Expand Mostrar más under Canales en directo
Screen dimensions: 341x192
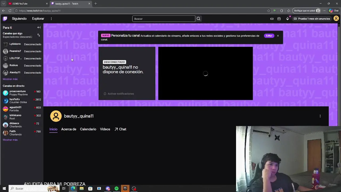(10, 140)
